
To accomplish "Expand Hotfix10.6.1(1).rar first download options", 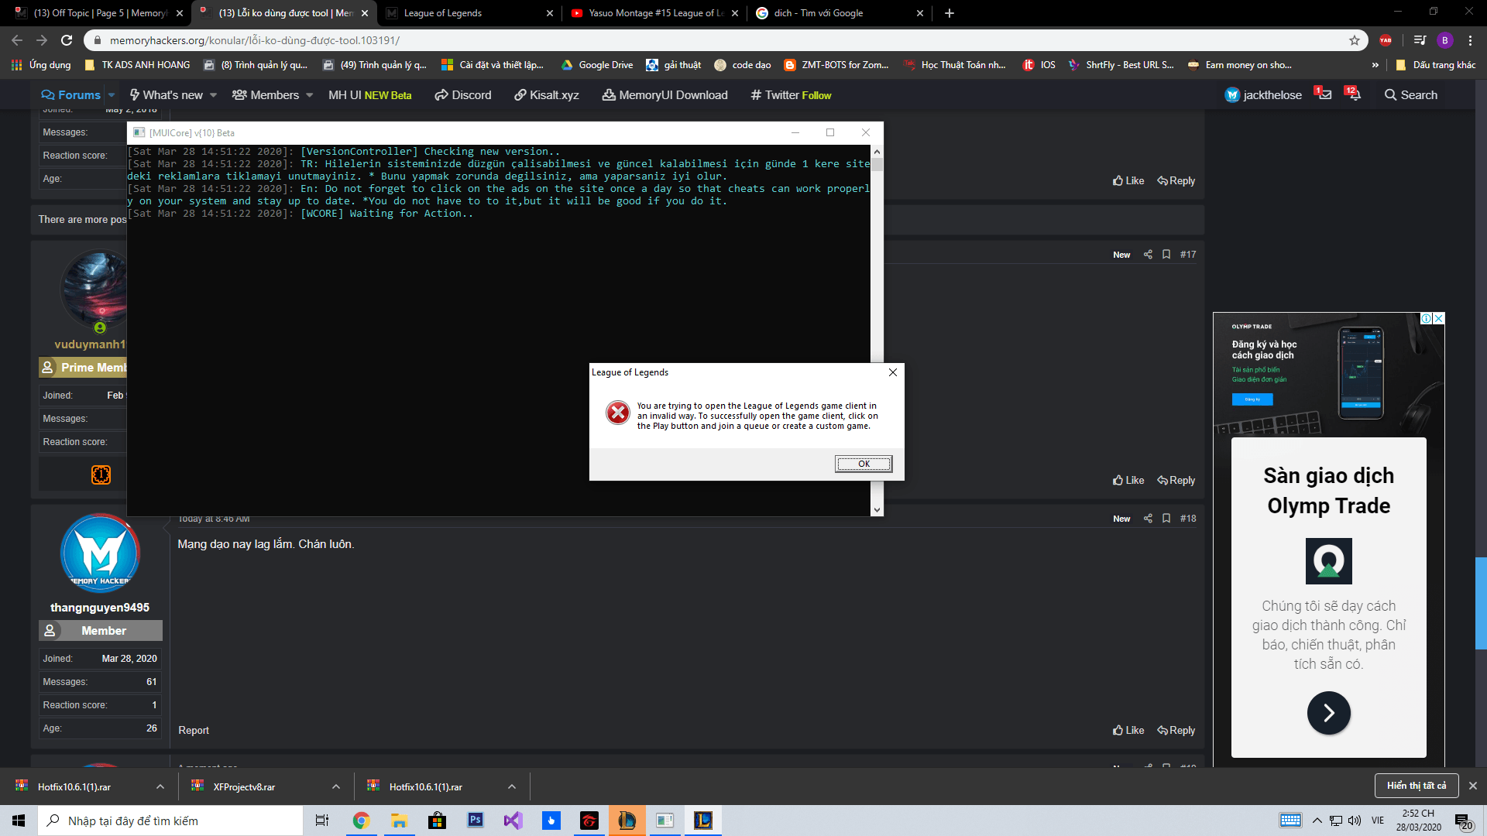I will (160, 786).
